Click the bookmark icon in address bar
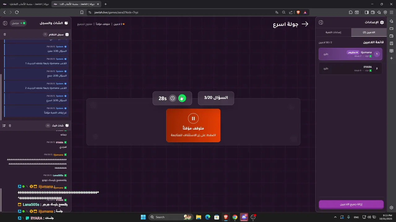 click(82, 12)
